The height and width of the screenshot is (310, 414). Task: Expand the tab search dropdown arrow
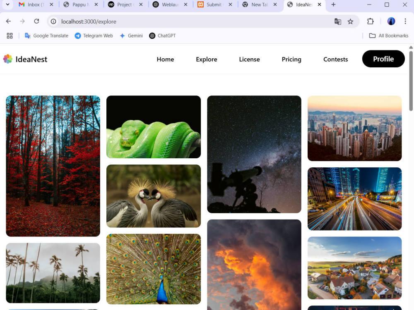[x=7, y=5]
